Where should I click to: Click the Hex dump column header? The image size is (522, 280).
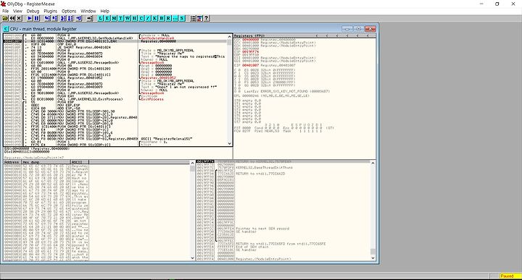pyautogui.click(x=46, y=162)
